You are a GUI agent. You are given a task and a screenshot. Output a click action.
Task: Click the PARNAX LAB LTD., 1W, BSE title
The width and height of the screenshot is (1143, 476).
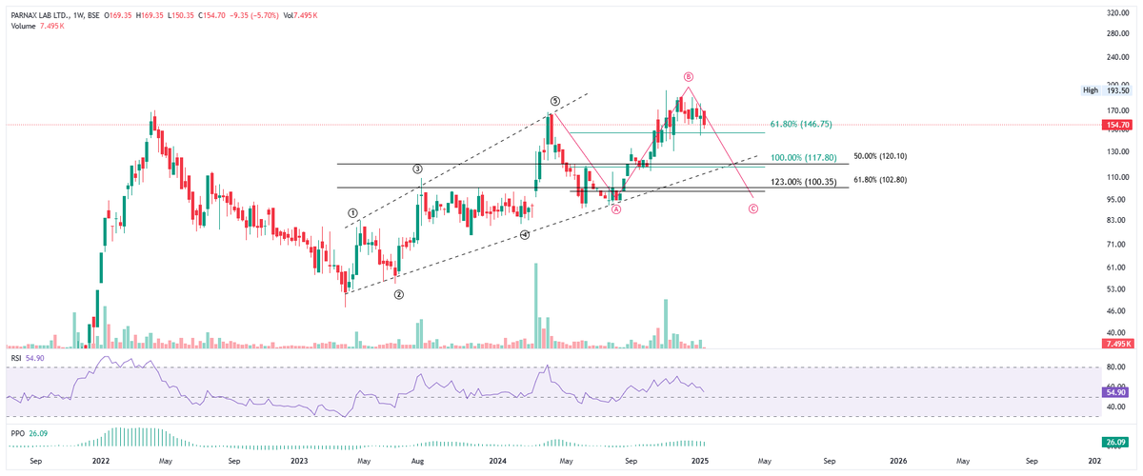pyautogui.click(x=56, y=15)
